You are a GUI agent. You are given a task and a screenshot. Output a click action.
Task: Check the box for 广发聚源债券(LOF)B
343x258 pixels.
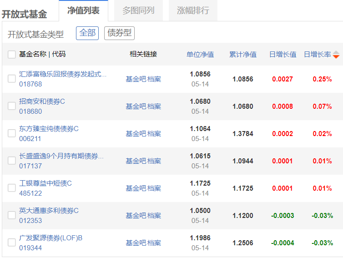[x=11, y=243]
